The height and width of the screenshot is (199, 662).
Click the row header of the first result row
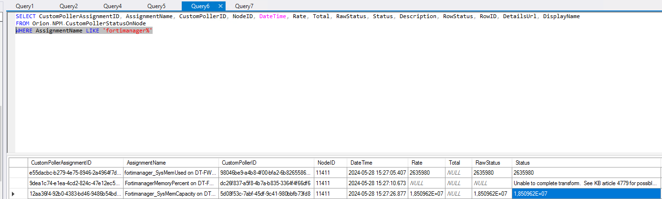pyautogui.click(x=18, y=173)
